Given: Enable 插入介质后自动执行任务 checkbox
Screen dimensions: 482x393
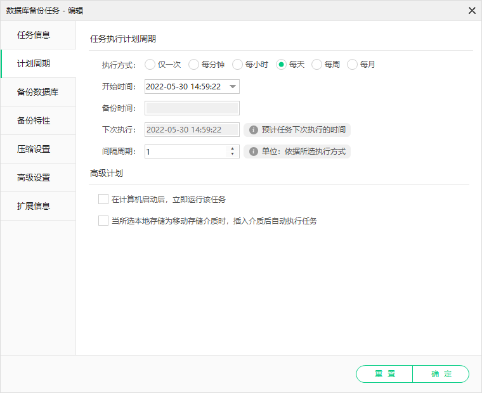Looking at the screenshot, I should (103, 221).
